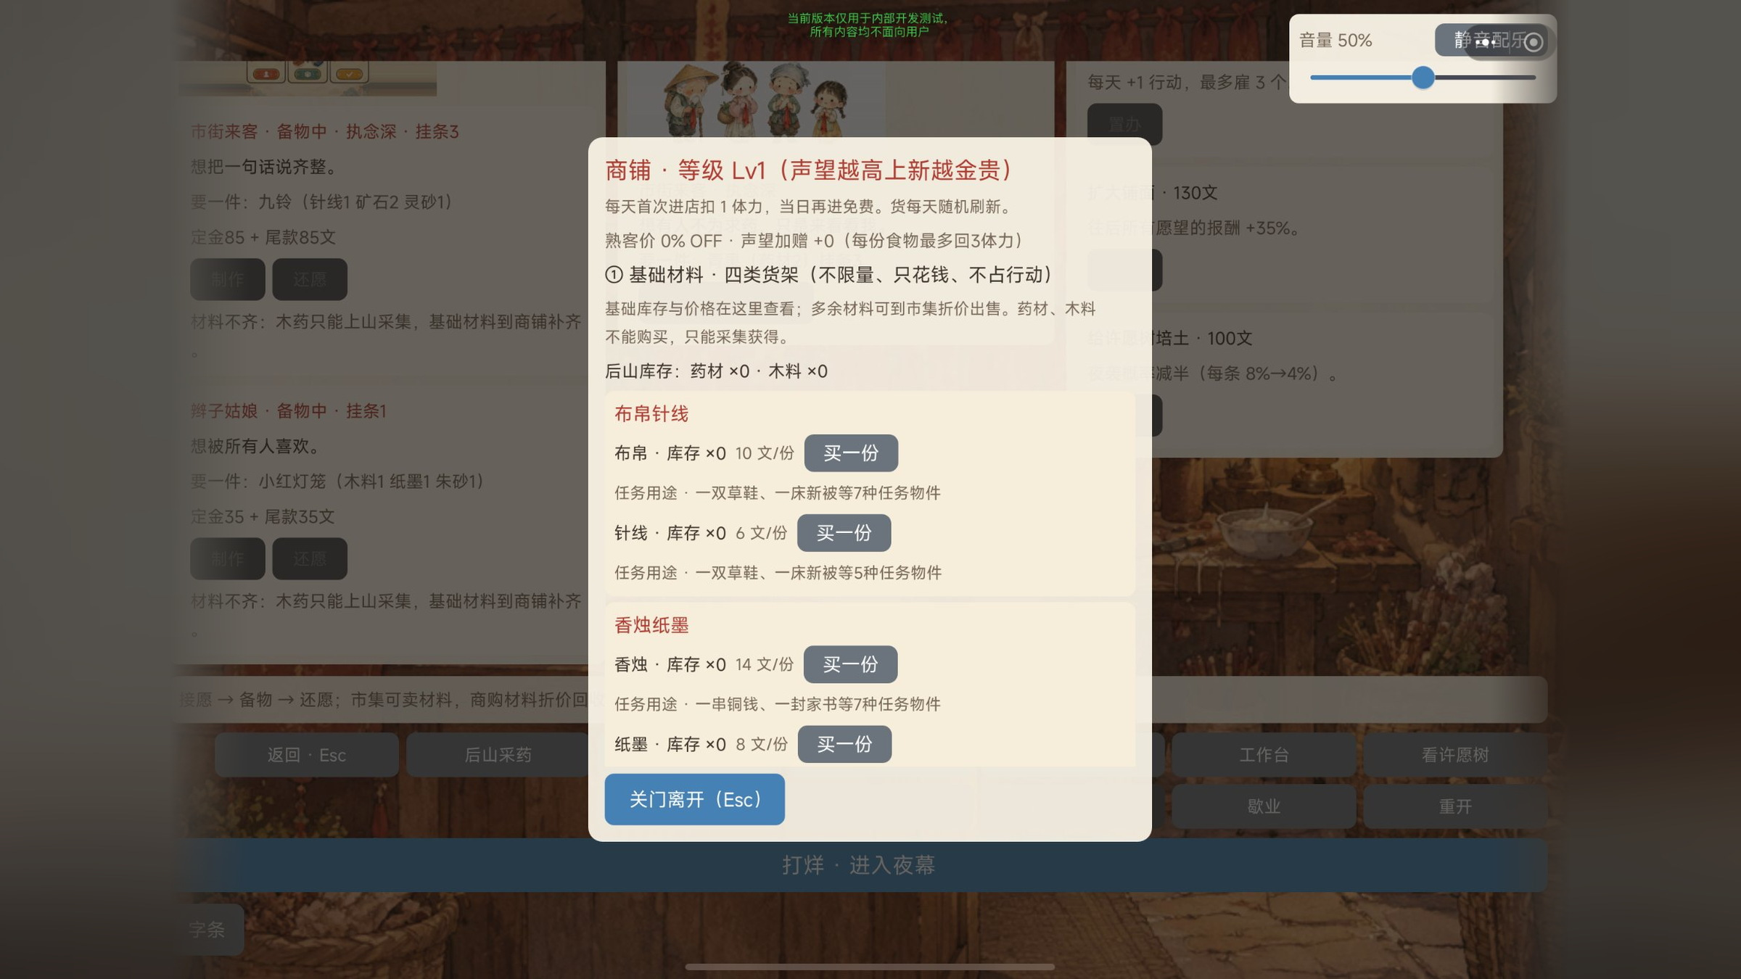Image resolution: width=1741 pixels, height=979 pixels.
Task: Select the 布帛针线 section heading
Action: point(651,414)
